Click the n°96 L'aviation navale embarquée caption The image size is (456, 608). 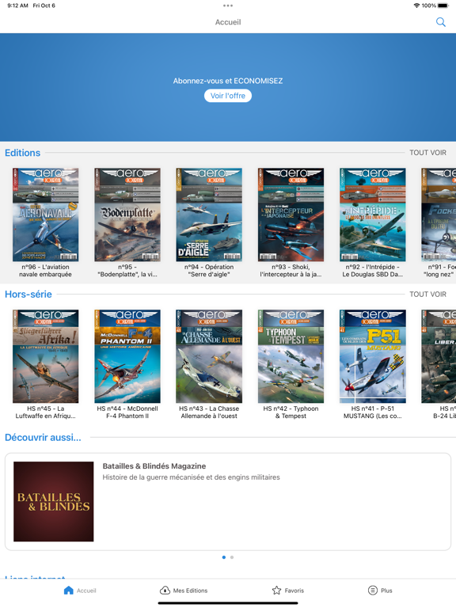(x=45, y=271)
